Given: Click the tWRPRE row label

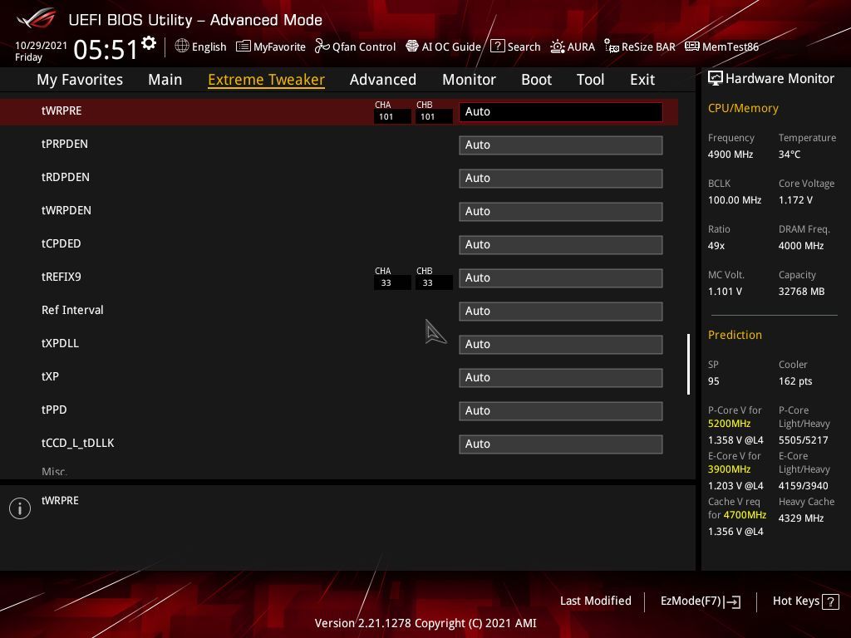Looking at the screenshot, I should (61, 110).
